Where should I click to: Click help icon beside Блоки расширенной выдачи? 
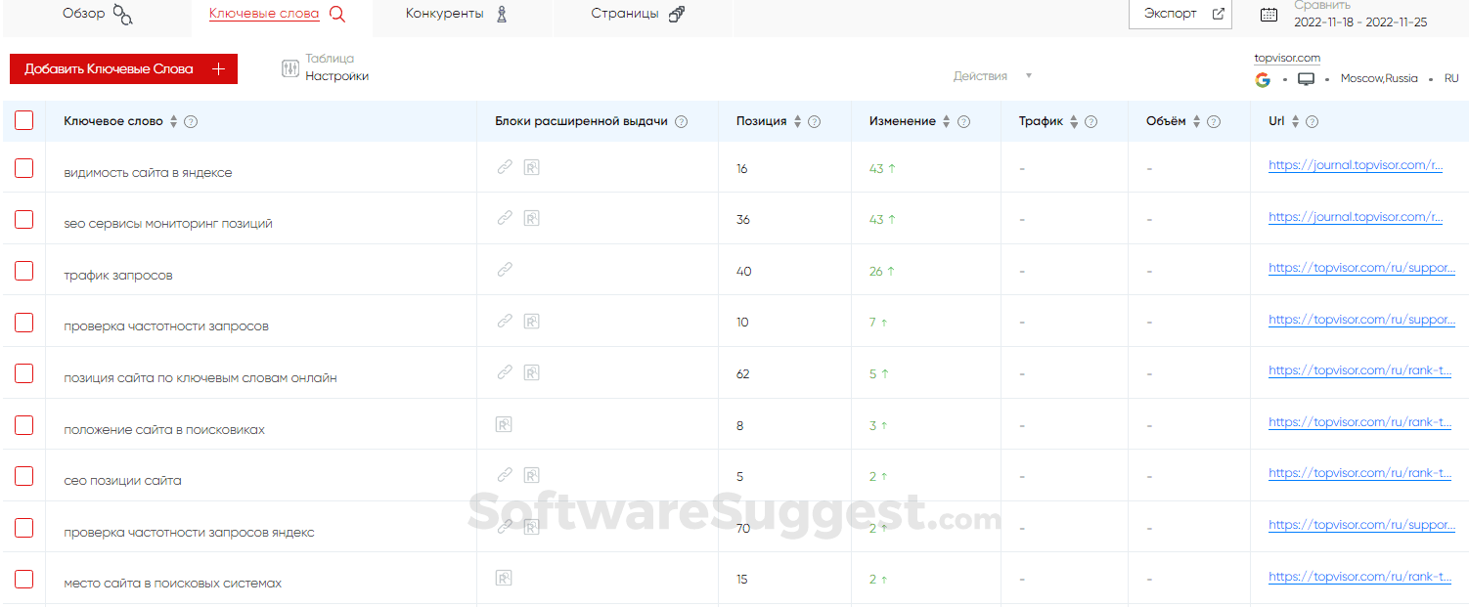pyautogui.click(x=682, y=121)
